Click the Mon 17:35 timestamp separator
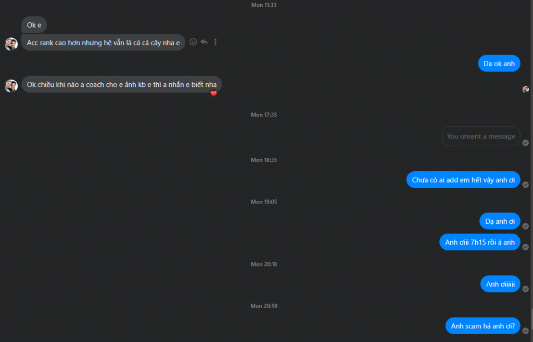The width and height of the screenshot is (533, 342). 264,115
